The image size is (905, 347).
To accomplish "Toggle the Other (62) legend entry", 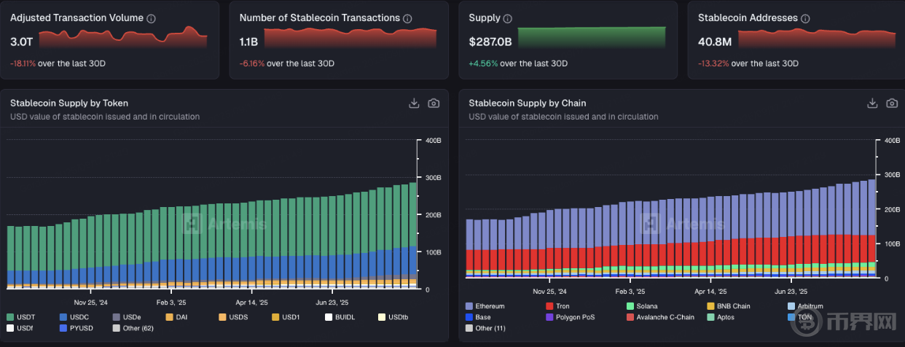I will pos(138,329).
